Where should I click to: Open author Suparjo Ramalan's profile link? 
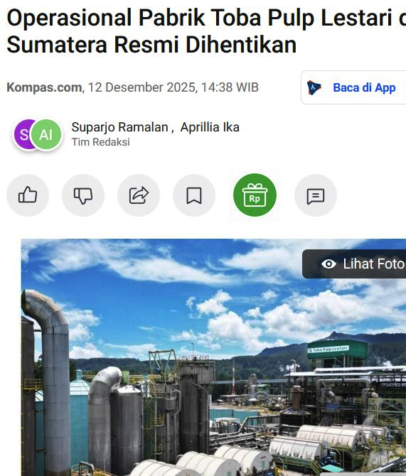[x=119, y=127]
